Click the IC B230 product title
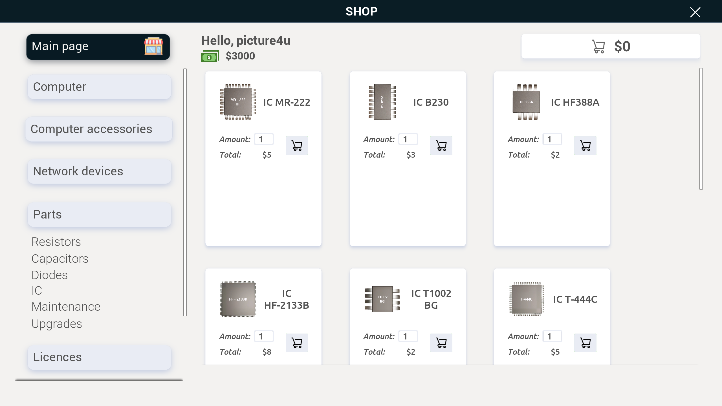 click(431, 102)
